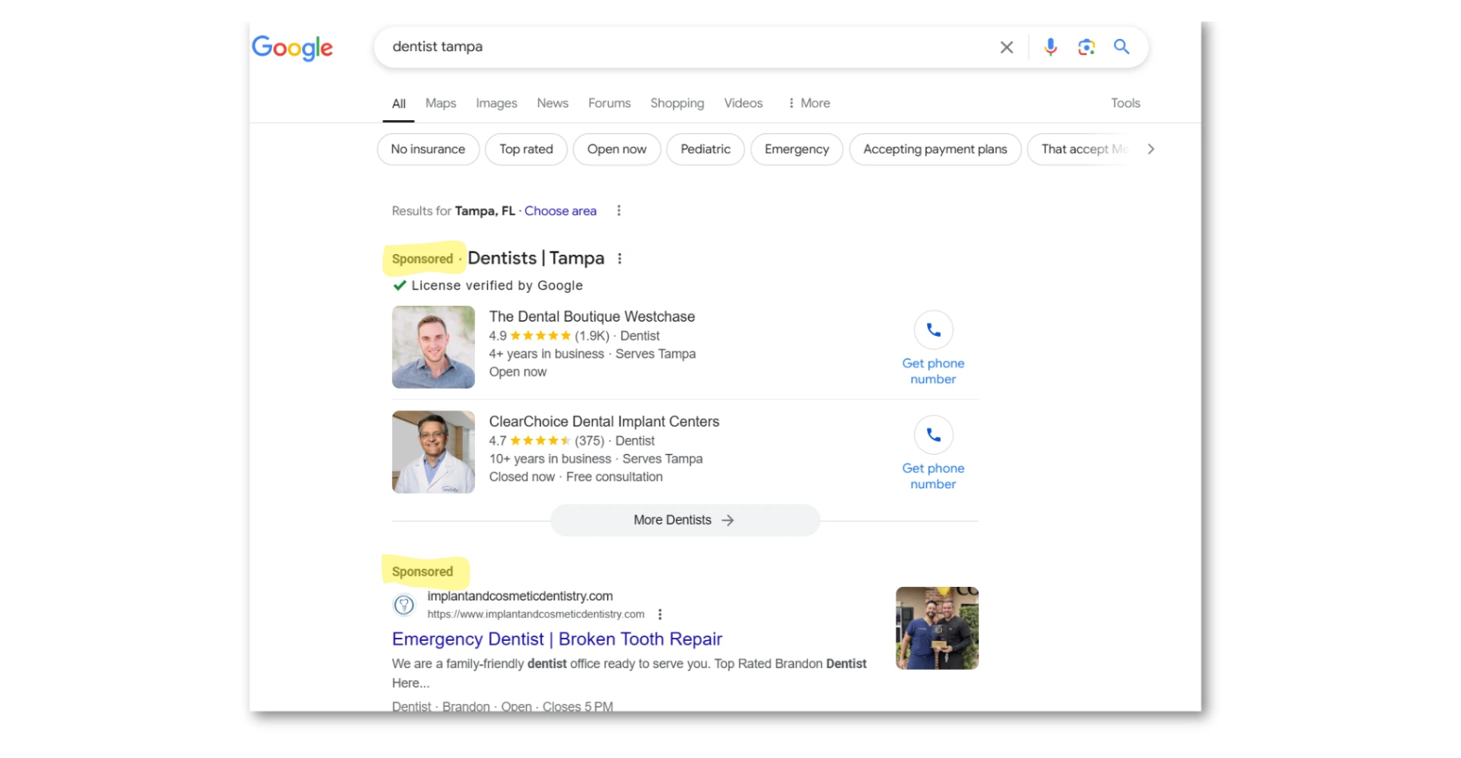Switch to the Forums tab
The image size is (1461, 758).
click(x=609, y=104)
